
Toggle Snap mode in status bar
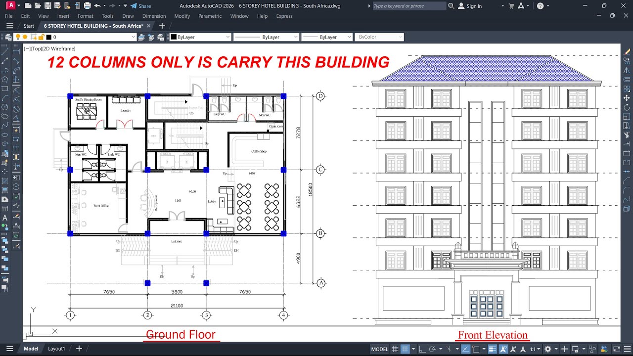(405, 349)
